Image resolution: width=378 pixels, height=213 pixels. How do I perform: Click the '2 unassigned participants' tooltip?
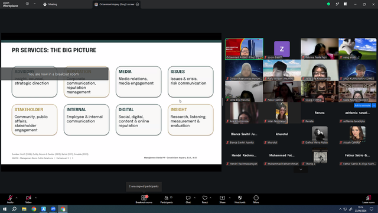coord(144,186)
